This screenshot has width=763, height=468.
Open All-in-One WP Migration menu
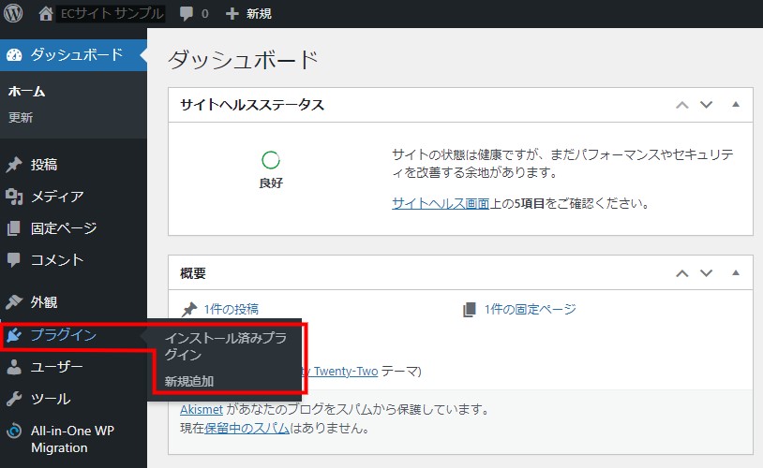(71, 439)
